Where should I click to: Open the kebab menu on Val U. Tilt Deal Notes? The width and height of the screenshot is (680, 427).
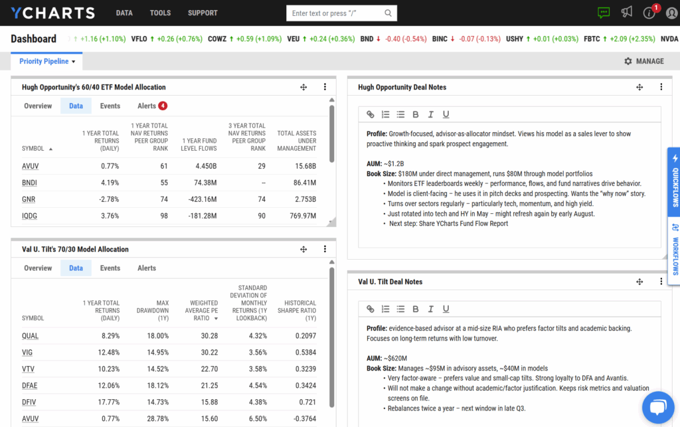pyautogui.click(x=661, y=282)
